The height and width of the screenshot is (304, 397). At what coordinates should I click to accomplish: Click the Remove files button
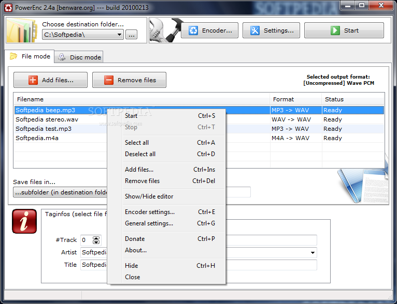[129, 80]
